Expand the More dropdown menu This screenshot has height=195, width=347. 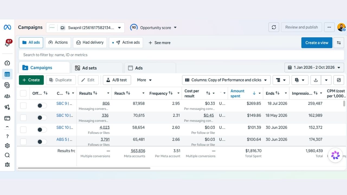144,80
